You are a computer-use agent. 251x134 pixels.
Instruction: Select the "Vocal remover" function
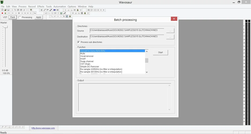point(112,56)
